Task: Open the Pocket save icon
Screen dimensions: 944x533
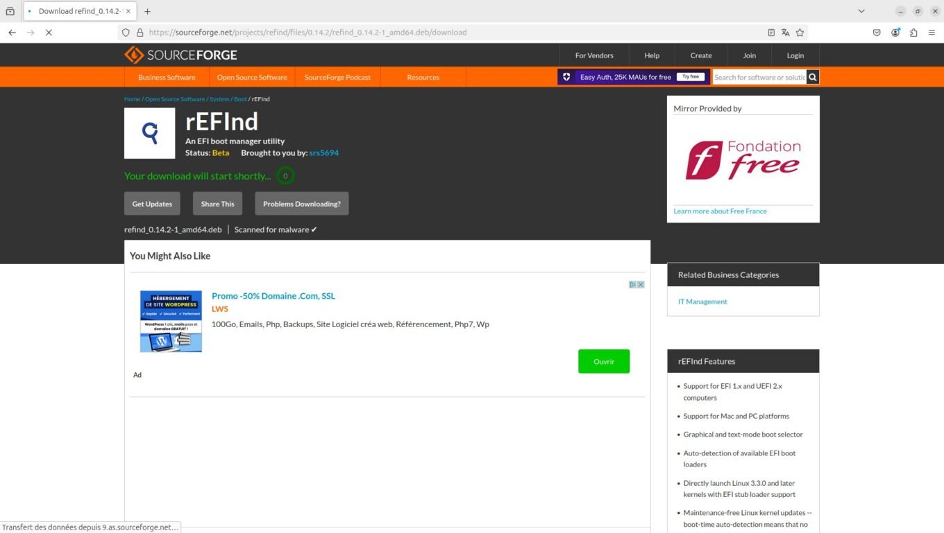Action: [877, 33]
